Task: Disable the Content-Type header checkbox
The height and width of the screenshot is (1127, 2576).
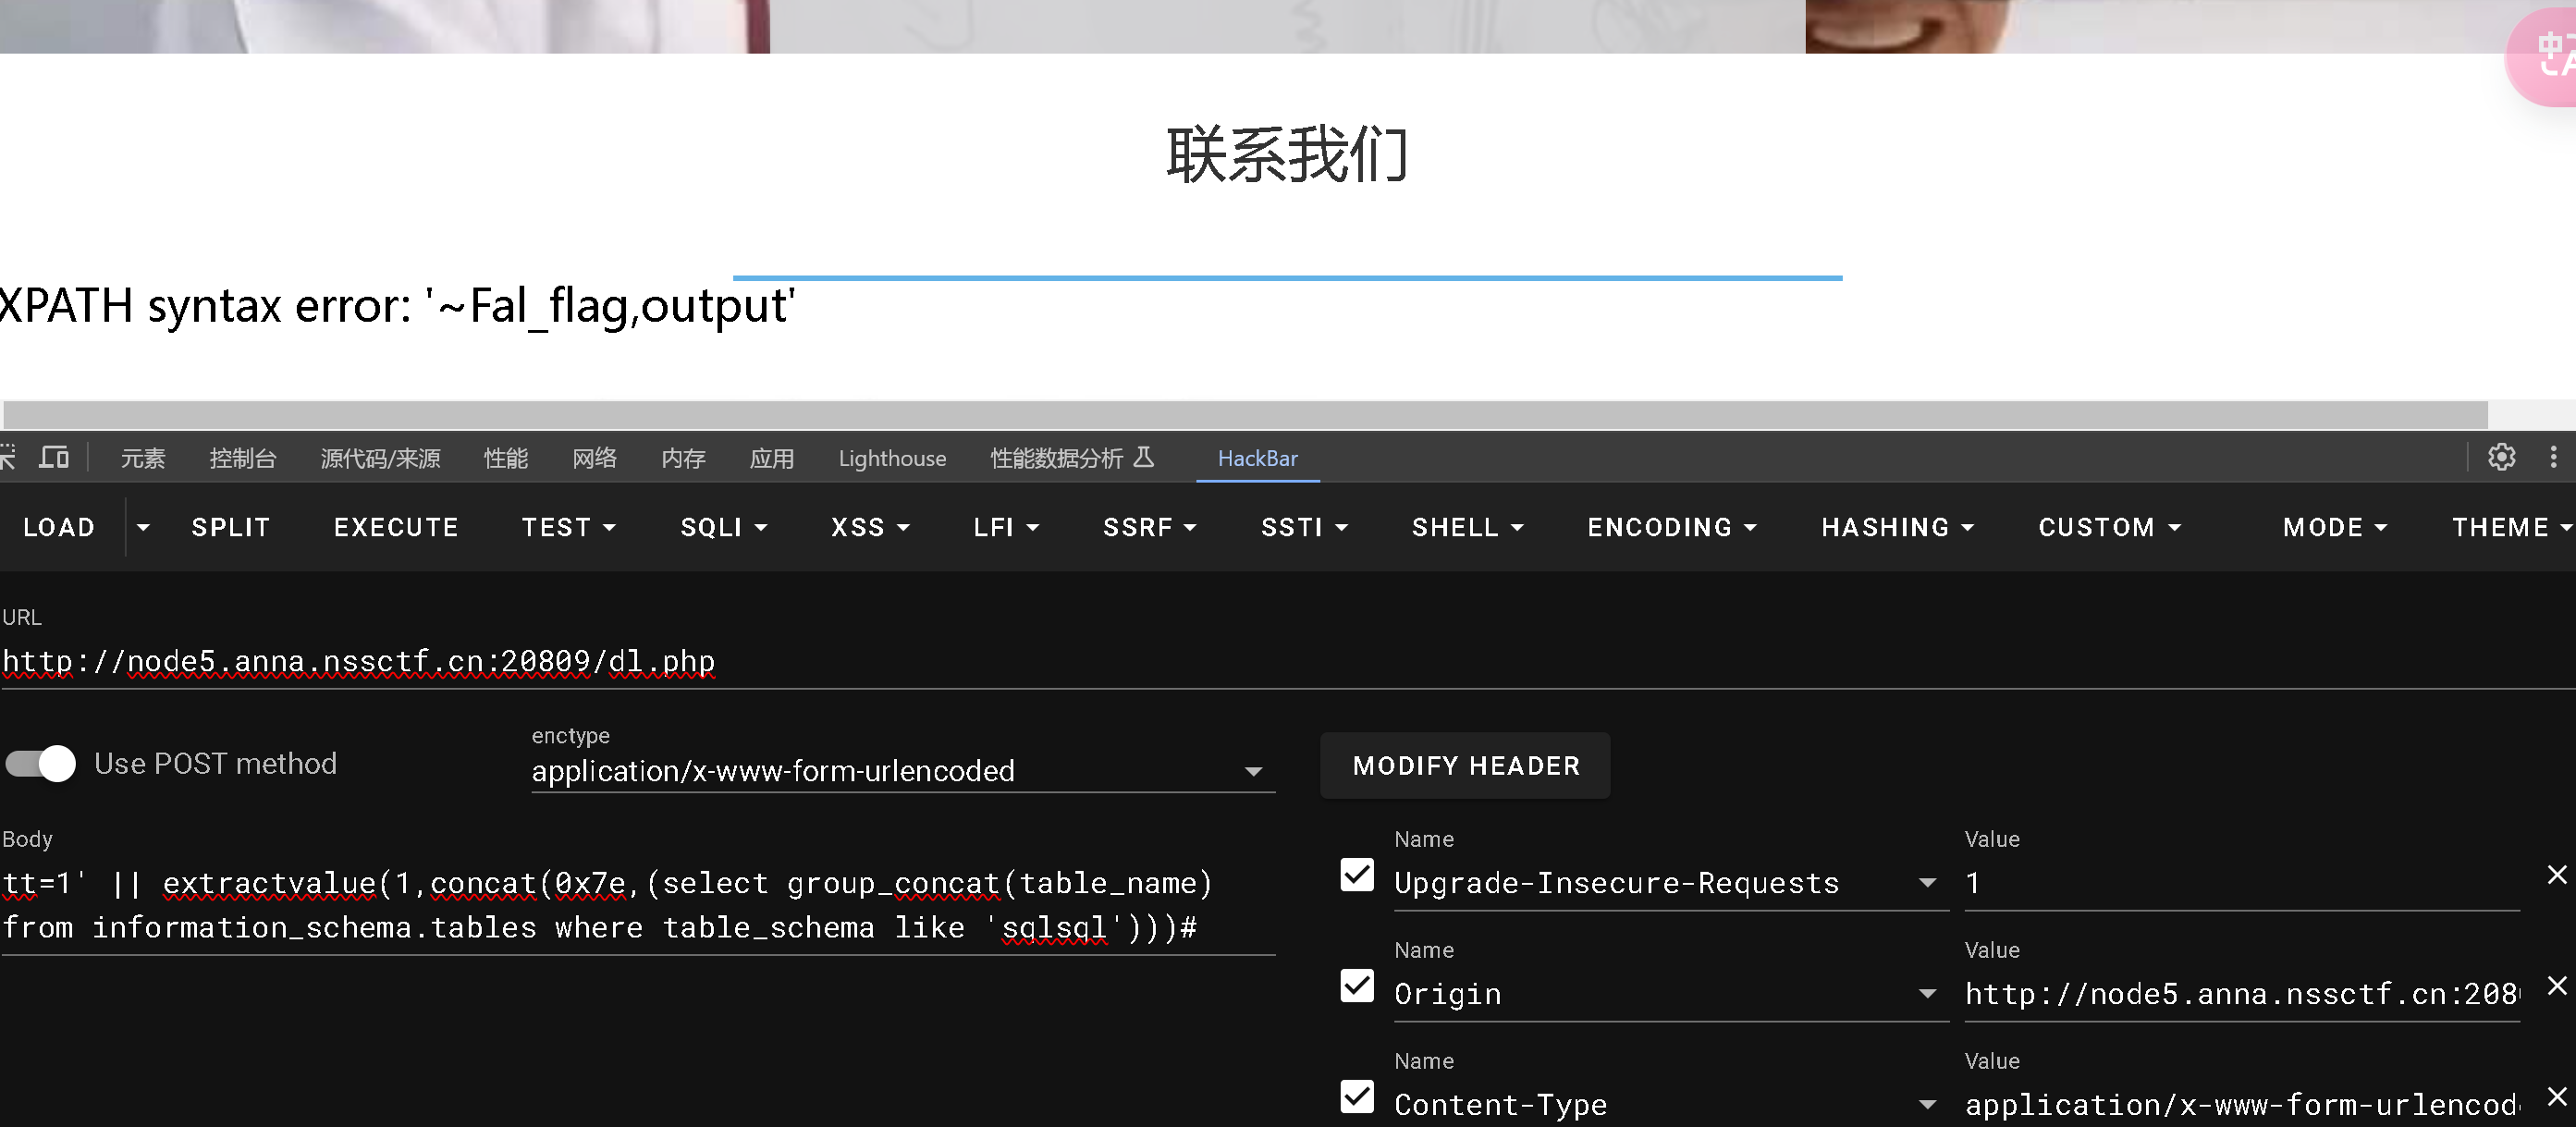Action: pos(1356,1097)
